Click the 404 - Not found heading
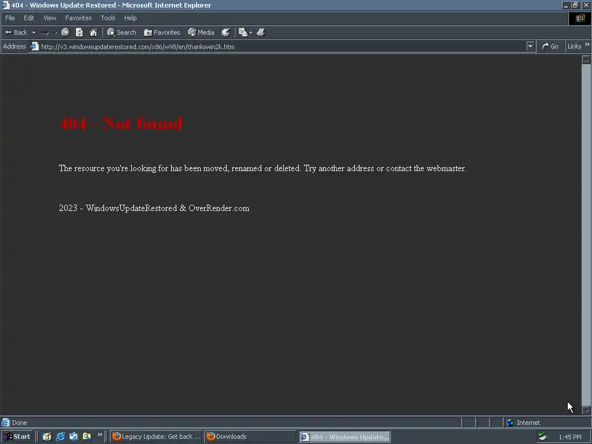The image size is (592, 444). click(x=121, y=124)
